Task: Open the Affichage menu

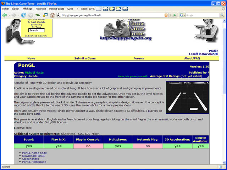Action: point(28,8)
